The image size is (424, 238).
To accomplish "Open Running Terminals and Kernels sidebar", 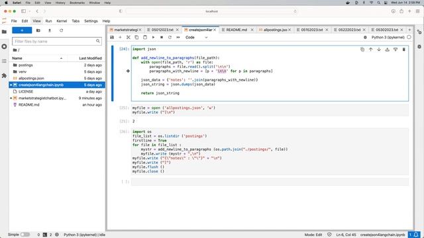I will [x=4, y=46].
